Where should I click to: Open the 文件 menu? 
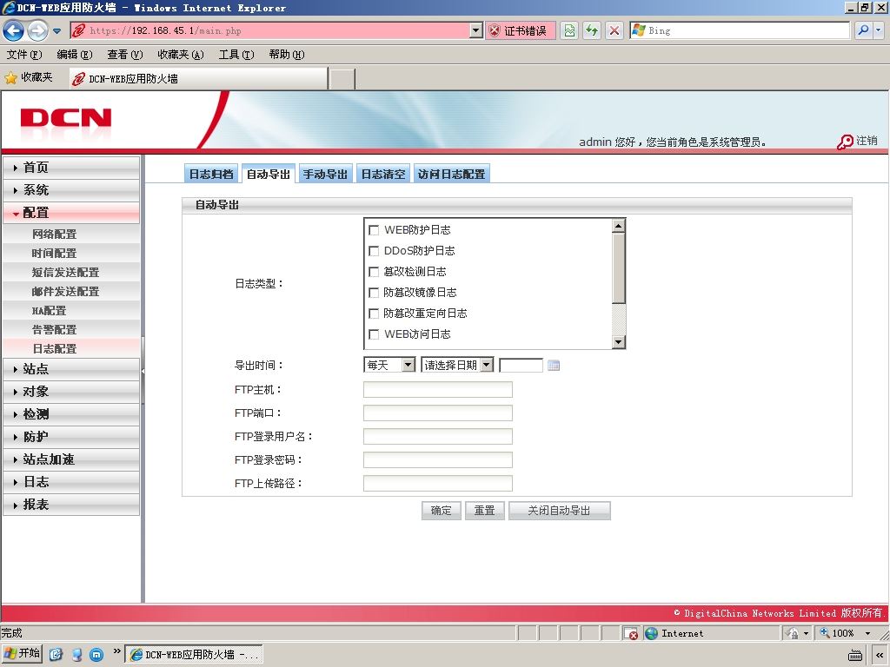click(x=24, y=55)
